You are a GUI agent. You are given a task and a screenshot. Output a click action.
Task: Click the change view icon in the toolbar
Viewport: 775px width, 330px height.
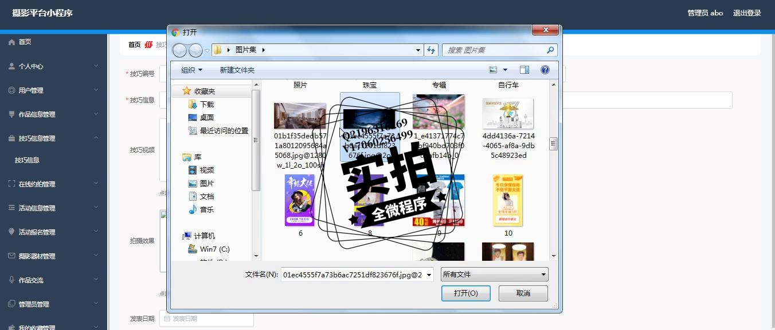[493, 70]
